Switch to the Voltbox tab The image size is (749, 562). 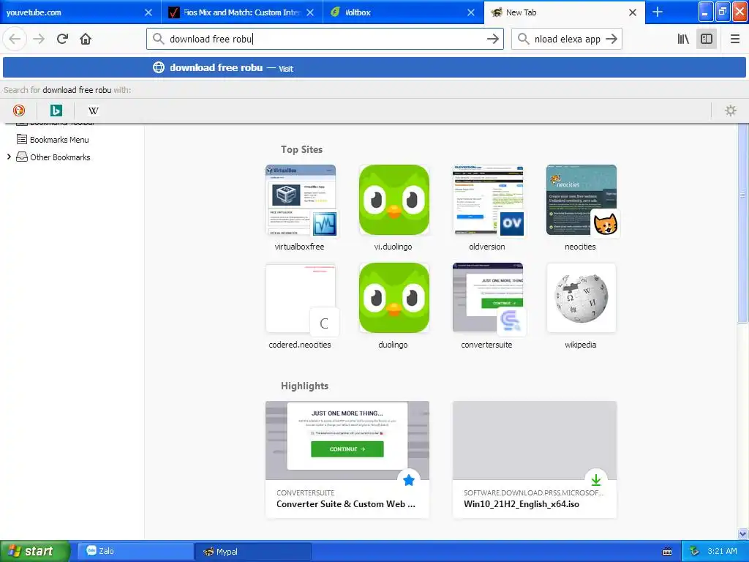[x=403, y=12]
